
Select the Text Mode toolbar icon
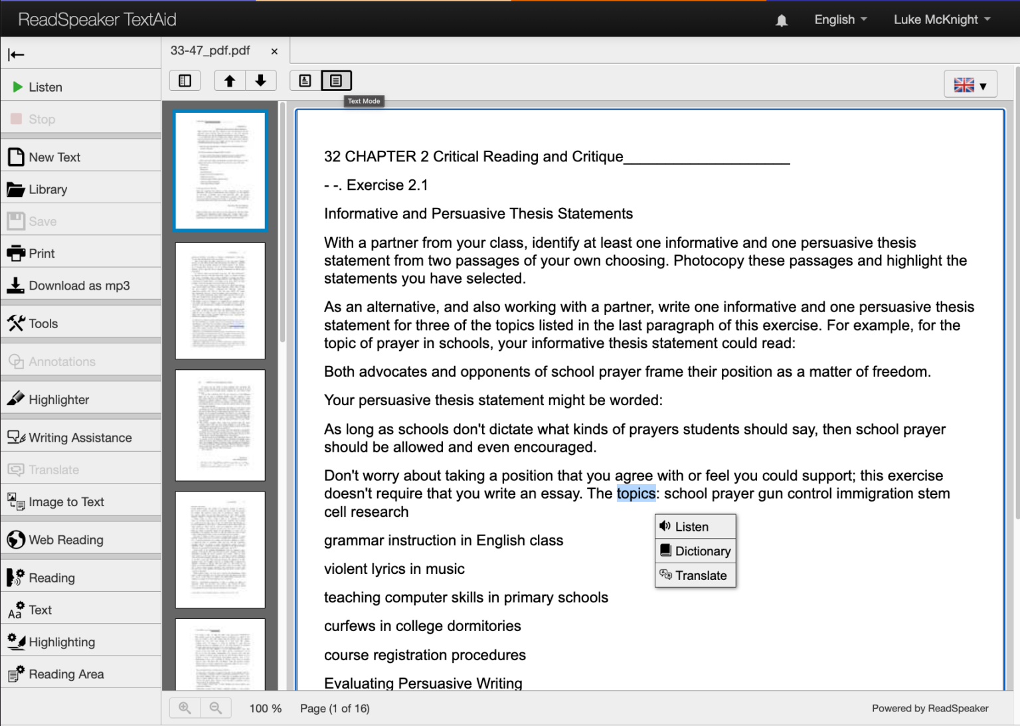pos(336,80)
